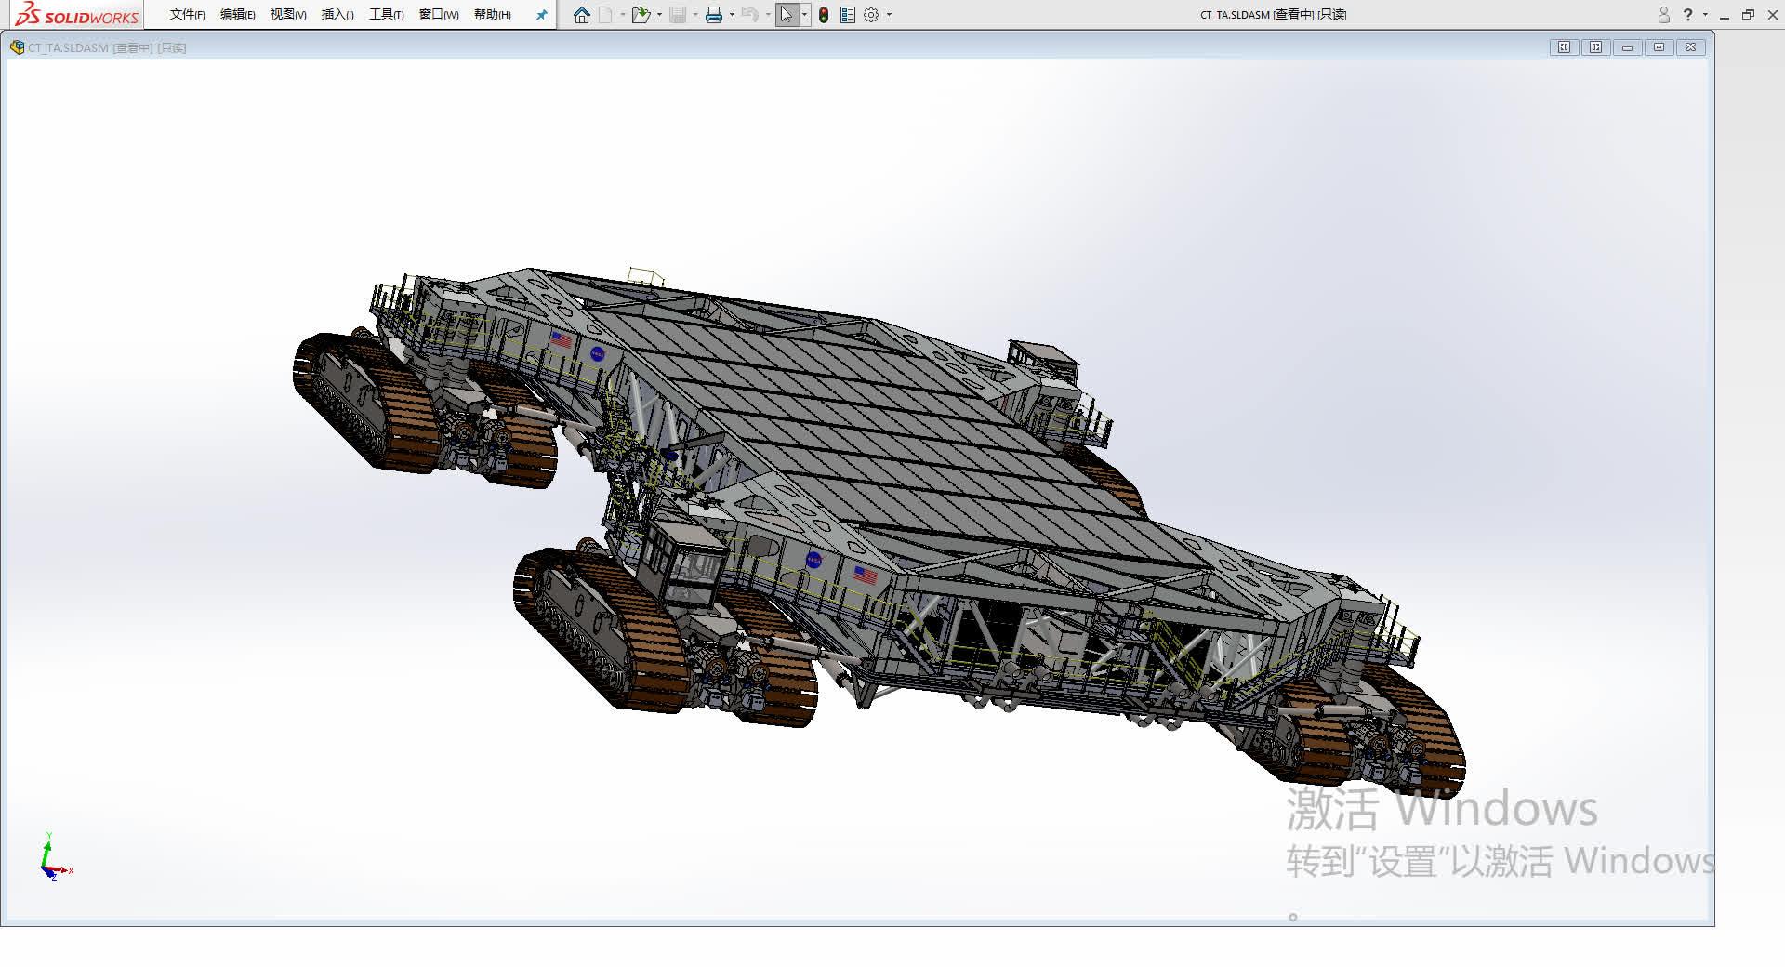
Task: Expand the Select tool dropdown arrow
Action: coord(805,15)
